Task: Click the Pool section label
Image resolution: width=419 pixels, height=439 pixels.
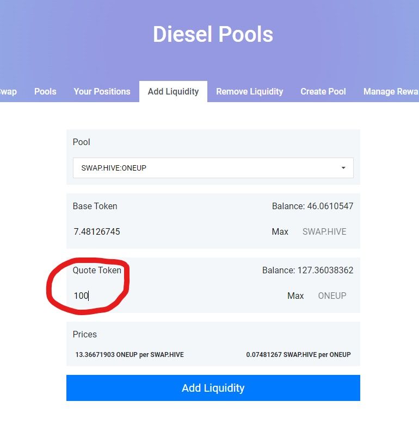Action: pos(81,142)
